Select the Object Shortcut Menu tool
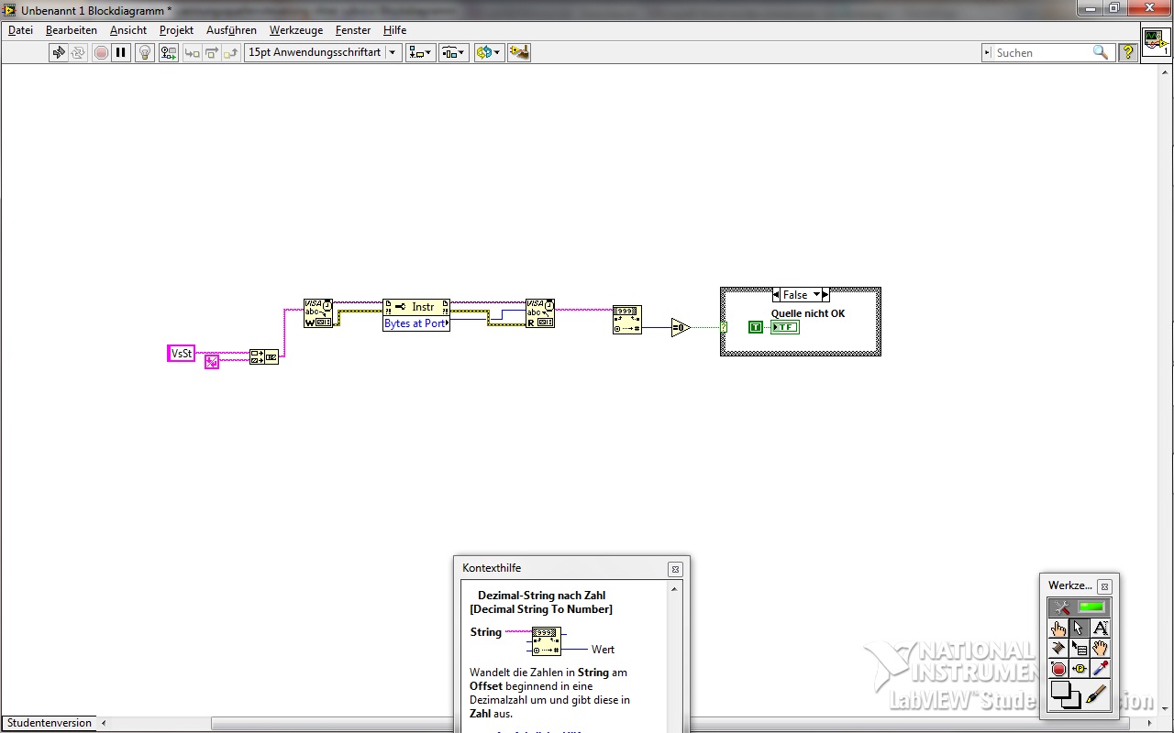The width and height of the screenshot is (1174, 733). [x=1079, y=649]
